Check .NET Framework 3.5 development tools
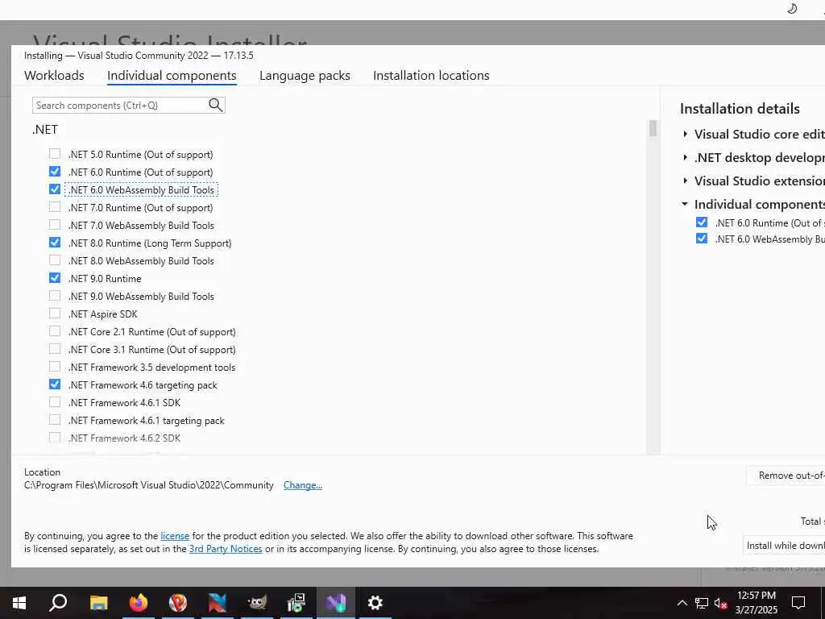Image resolution: width=825 pixels, height=619 pixels. (x=55, y=367)
